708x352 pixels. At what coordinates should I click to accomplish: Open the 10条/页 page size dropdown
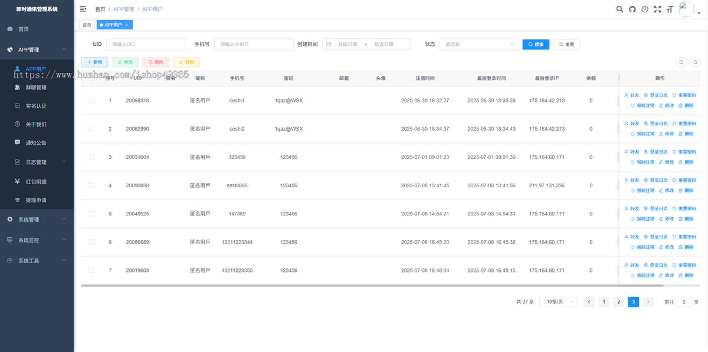558,302
